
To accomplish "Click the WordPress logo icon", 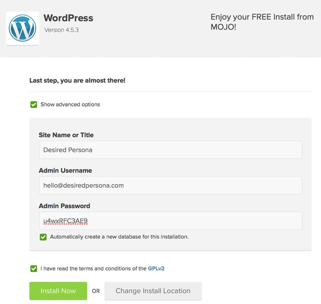I will pos(23,28).
